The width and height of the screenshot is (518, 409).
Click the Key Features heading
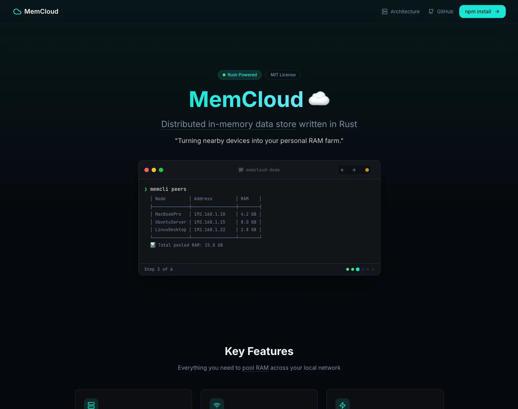pos(259,351)
